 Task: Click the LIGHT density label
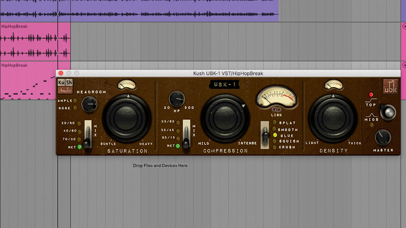(x=312, y=143)
